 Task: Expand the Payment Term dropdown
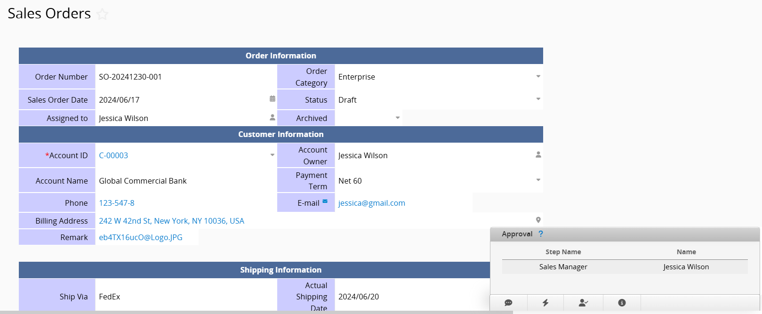click(x=538, y=180)
